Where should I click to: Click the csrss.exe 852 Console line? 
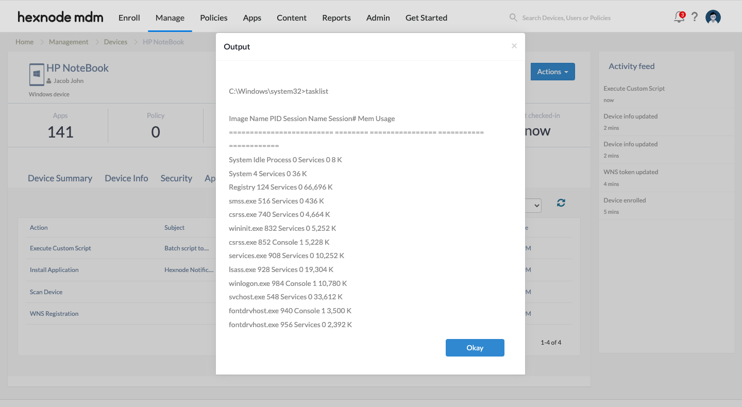[x=279, y=242]
